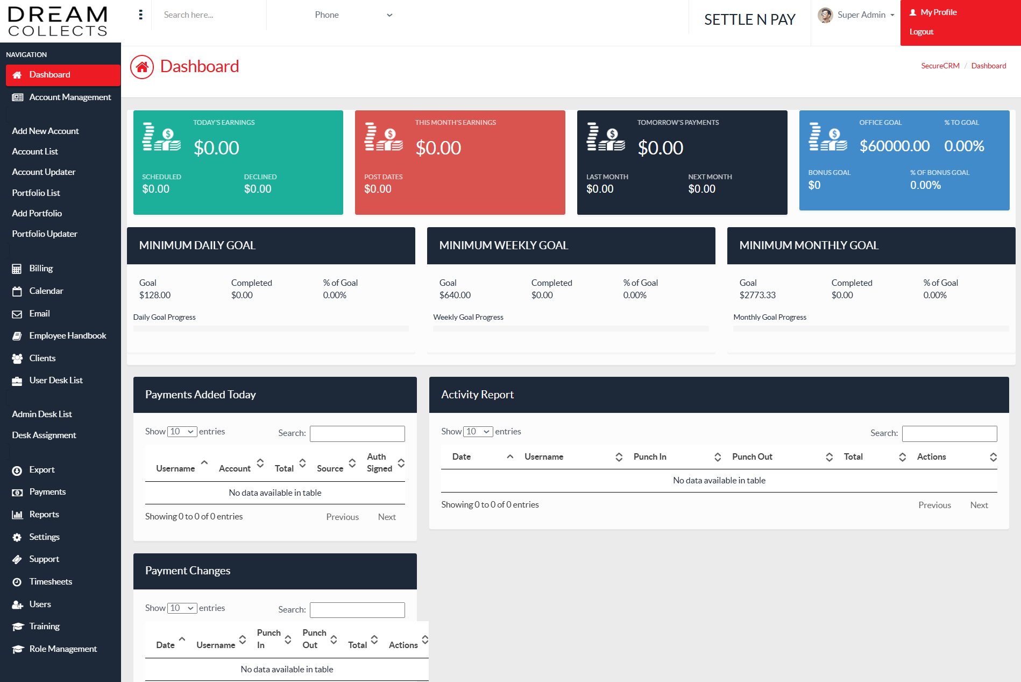Select the Calendar icon in the sidebar
Viewport: 1021px width, 682px height.
click(x=18, y=291)
